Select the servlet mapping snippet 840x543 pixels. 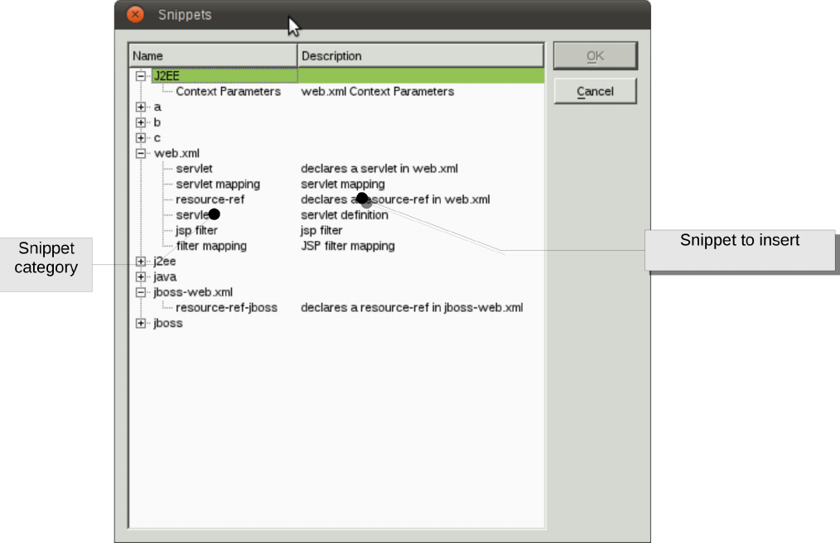click(x=218, y=185)
